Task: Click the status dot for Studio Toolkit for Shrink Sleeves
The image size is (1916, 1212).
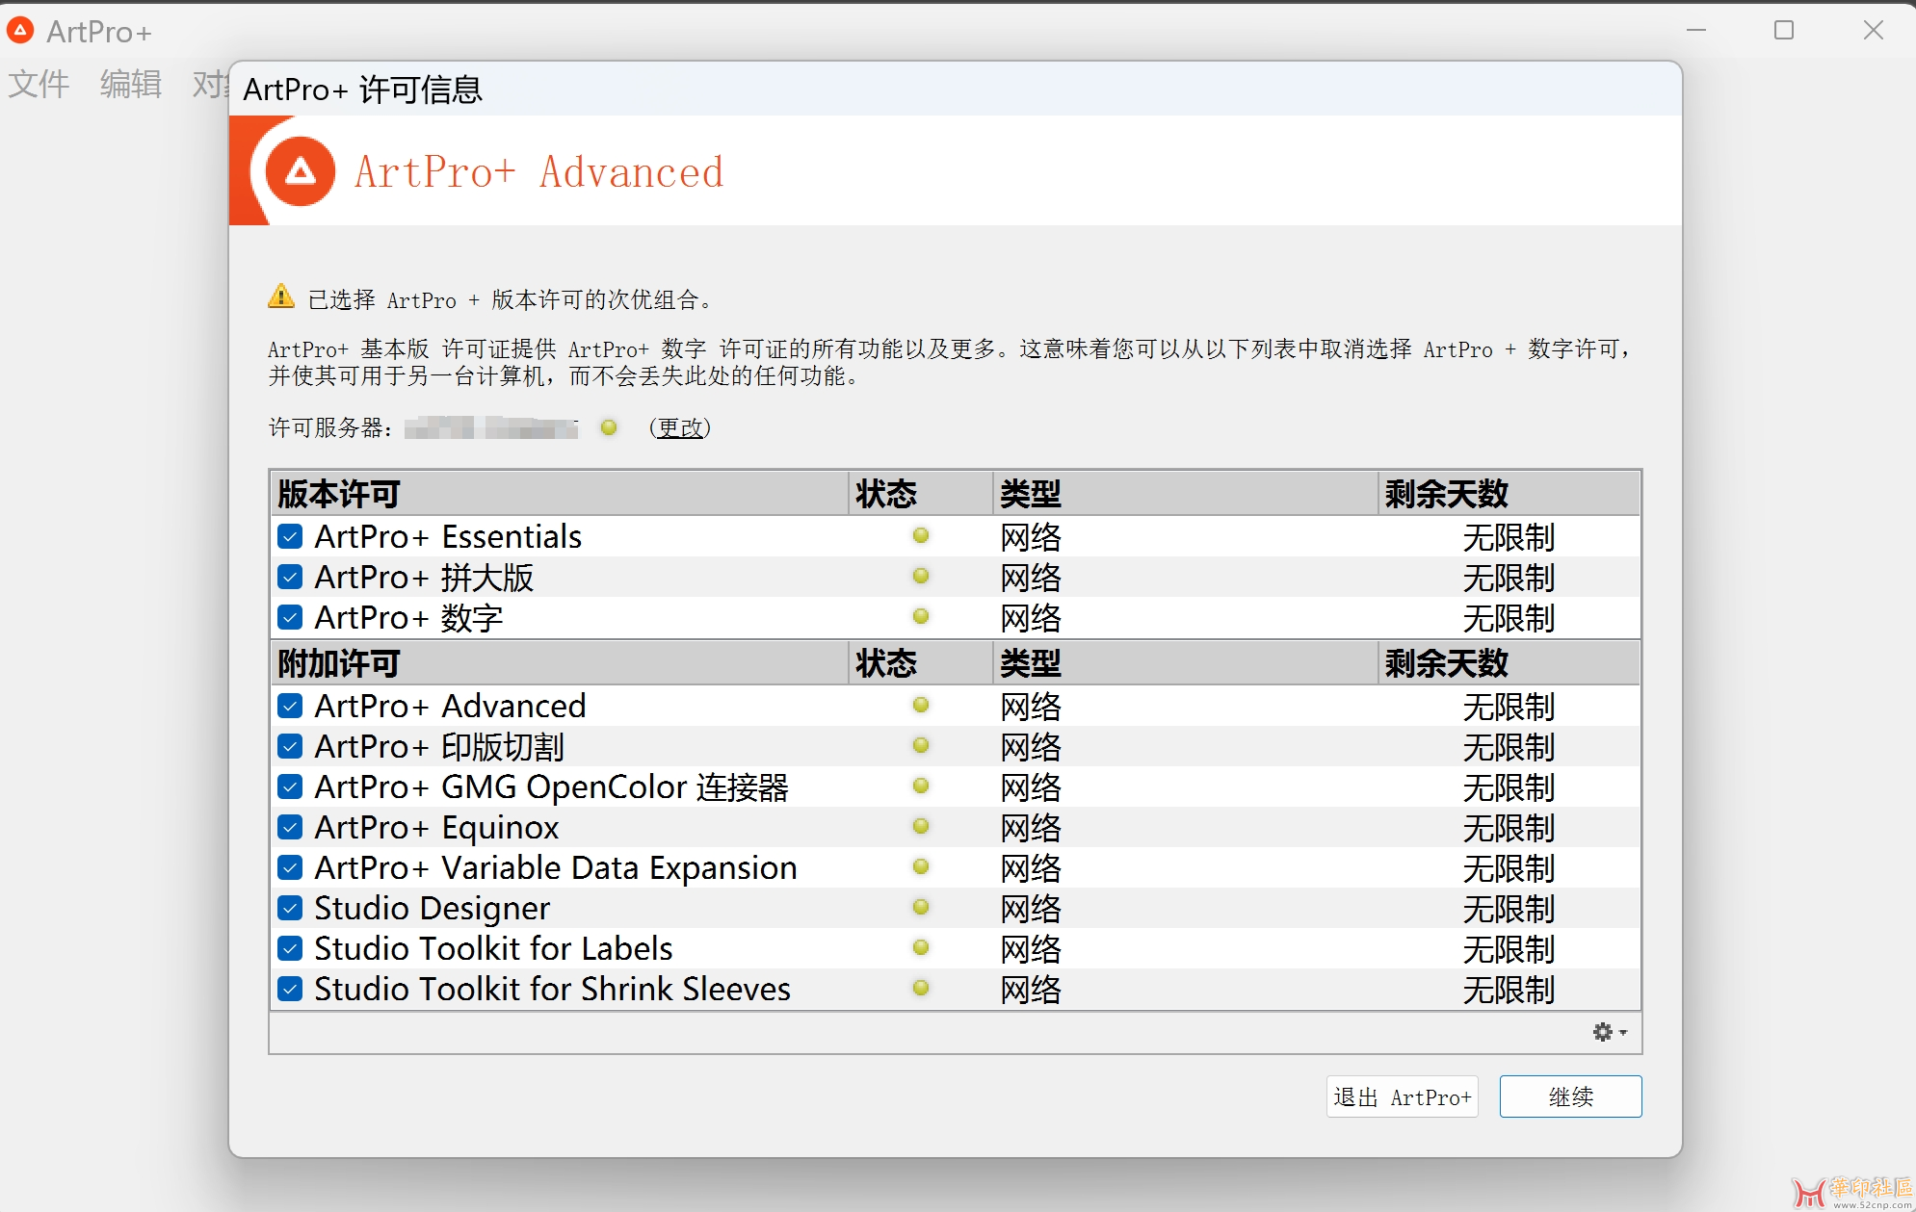Action: [921, 988]
